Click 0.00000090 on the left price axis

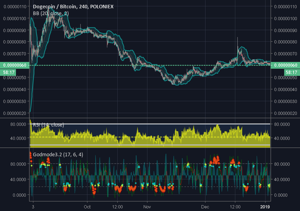[15, 31]
